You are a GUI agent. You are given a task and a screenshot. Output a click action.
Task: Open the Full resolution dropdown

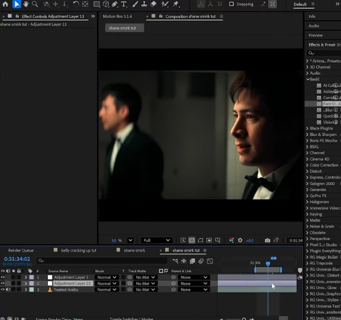157,240
